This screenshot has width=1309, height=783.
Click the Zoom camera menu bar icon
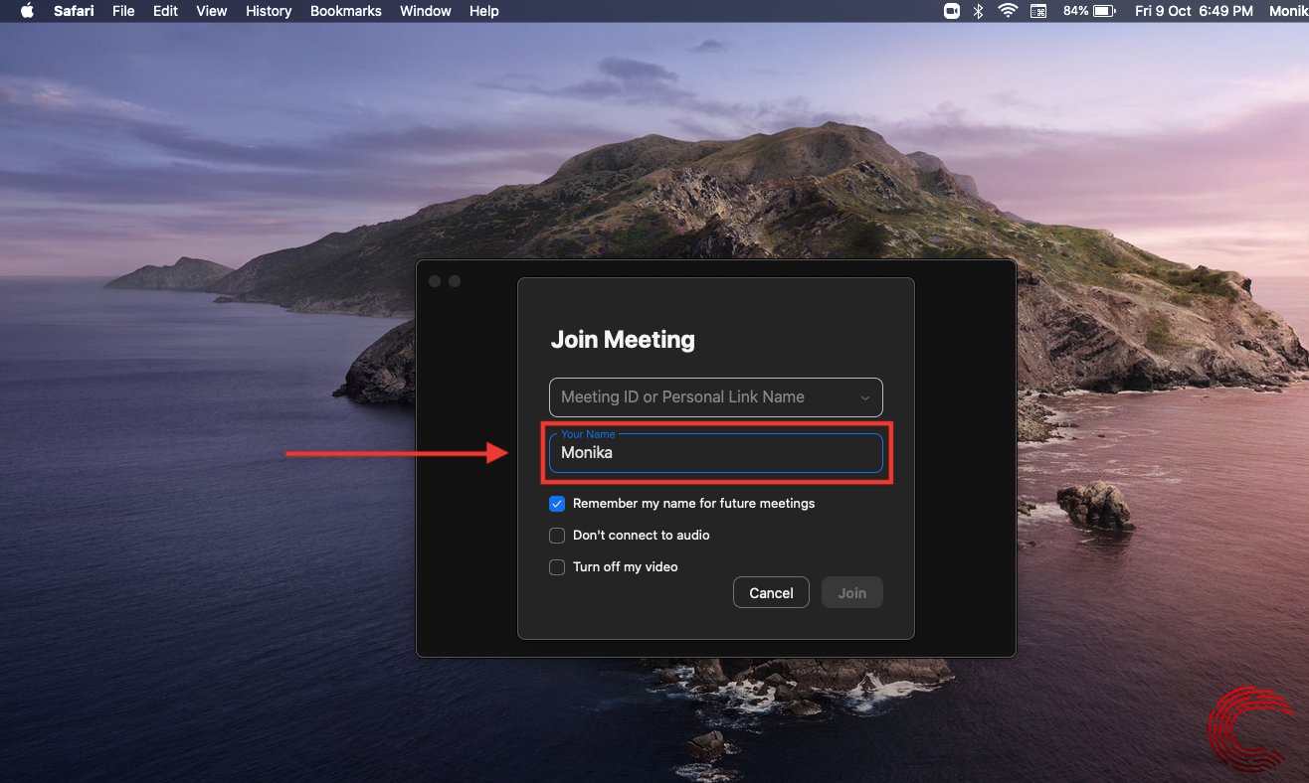point(952,11)
